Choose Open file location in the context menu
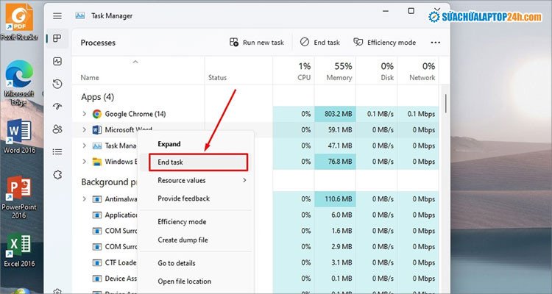This screenshot has width=552, height=294. (197, 282)
